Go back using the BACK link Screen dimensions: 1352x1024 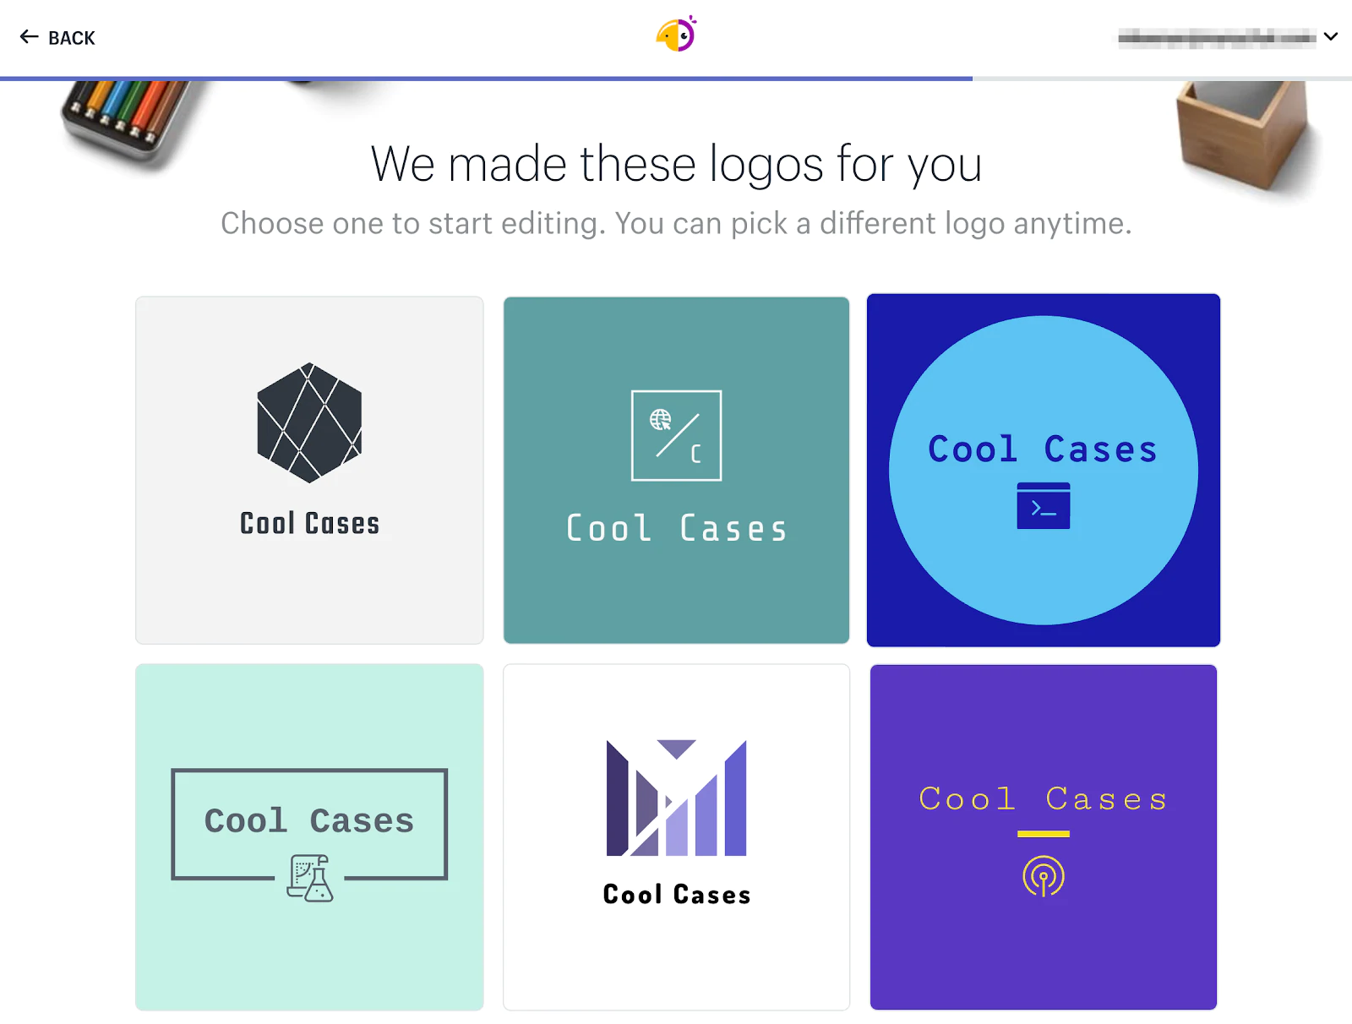(71, 38)
